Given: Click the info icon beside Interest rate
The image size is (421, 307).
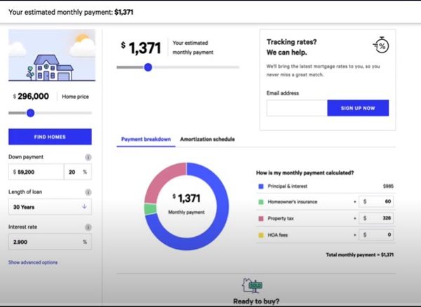Looking at the screenshot, I should 88,227.
